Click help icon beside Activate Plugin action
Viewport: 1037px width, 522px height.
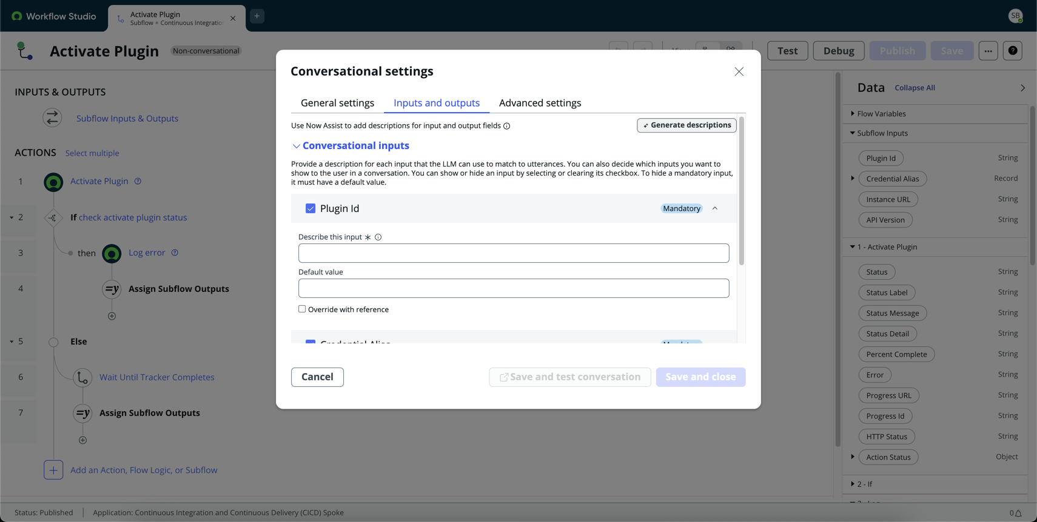click(138, 181)
